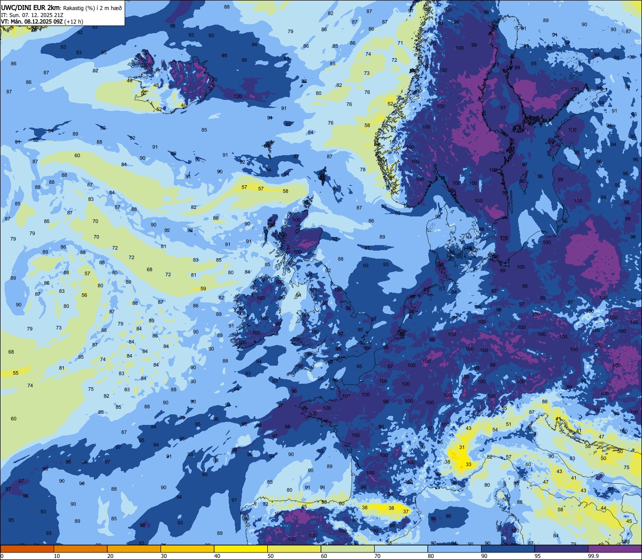Click the 80–90% light blue legend swatch

click(454, 548)
